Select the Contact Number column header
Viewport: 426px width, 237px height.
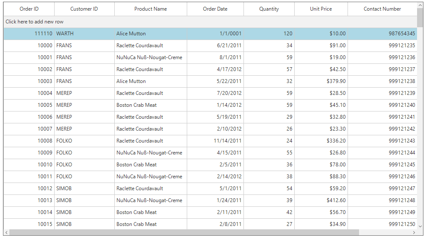382,9
